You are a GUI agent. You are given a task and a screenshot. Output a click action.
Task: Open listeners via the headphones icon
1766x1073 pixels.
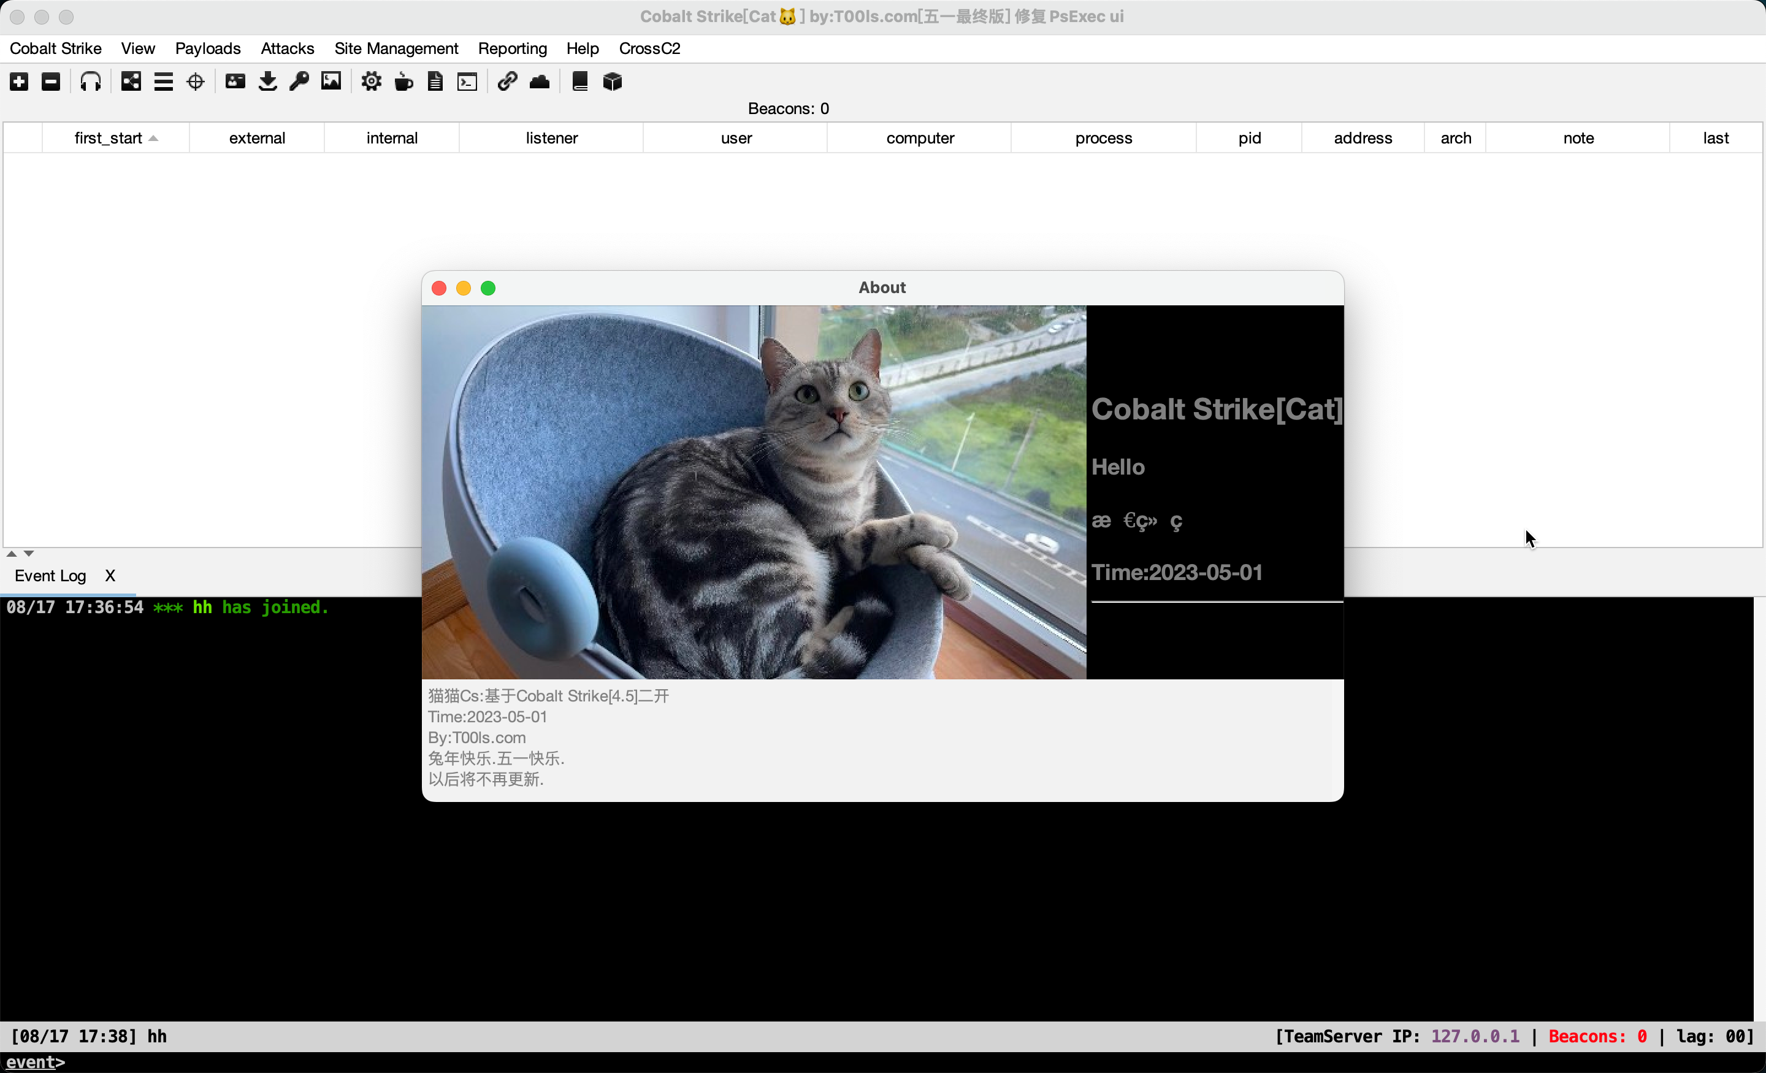[90, 82]
